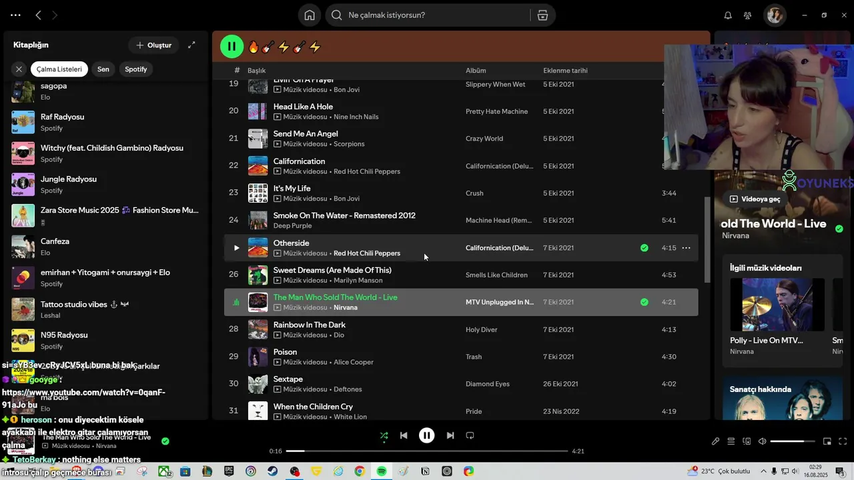The height and width of the screenshot is (480, 854).
Task: Clear library filter with the X button
Action: [19, 69]
